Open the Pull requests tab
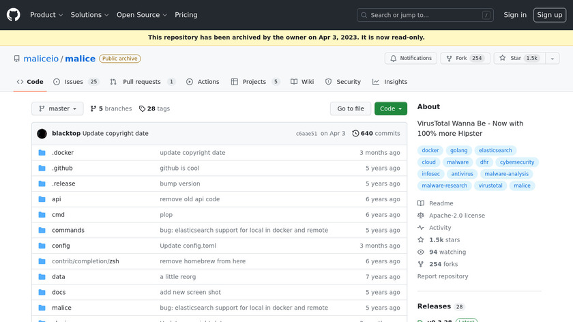The image size is (573, 322). pyautogui.click(x=142, y=82)
